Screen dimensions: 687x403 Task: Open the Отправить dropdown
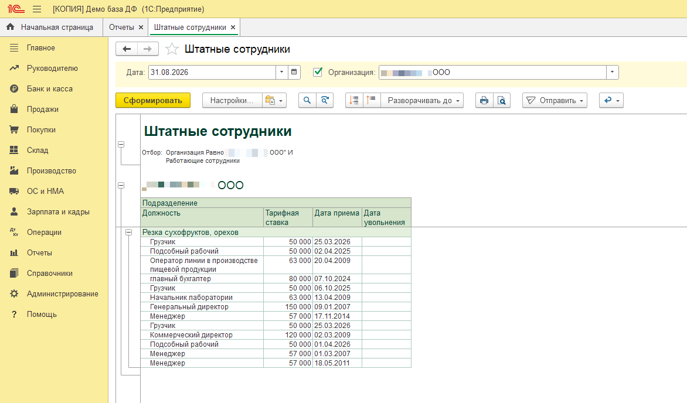[555, 100]
